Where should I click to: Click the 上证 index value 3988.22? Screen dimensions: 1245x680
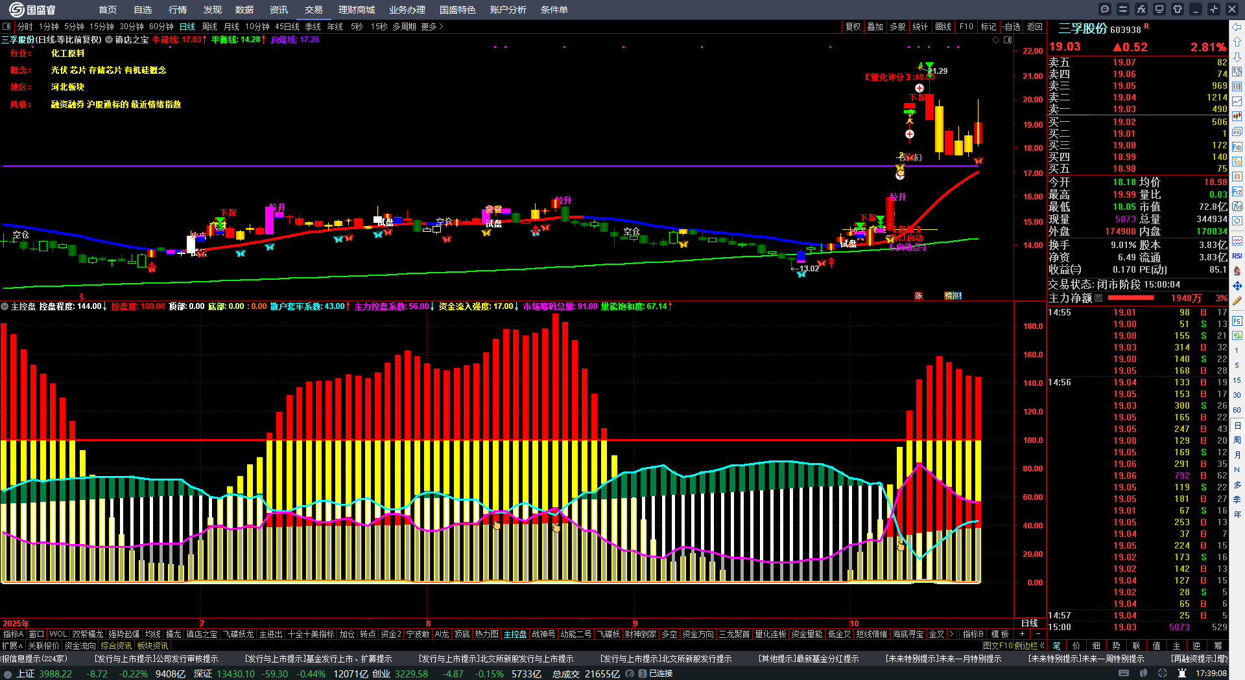(x=55, y=674)
